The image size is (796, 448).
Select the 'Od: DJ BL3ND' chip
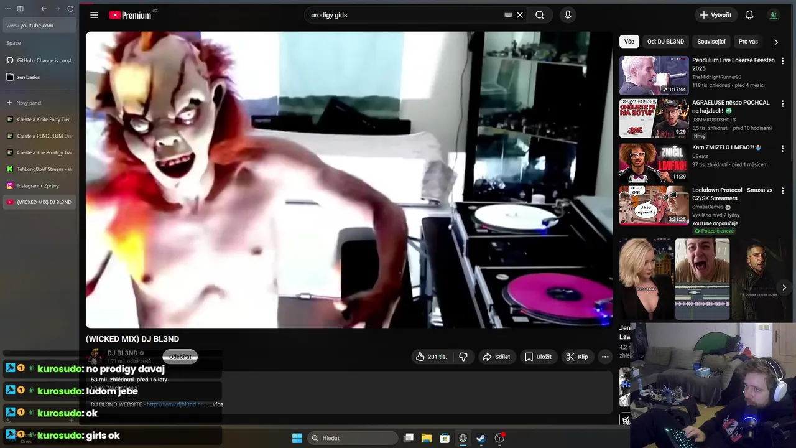(x=665, y=42)
